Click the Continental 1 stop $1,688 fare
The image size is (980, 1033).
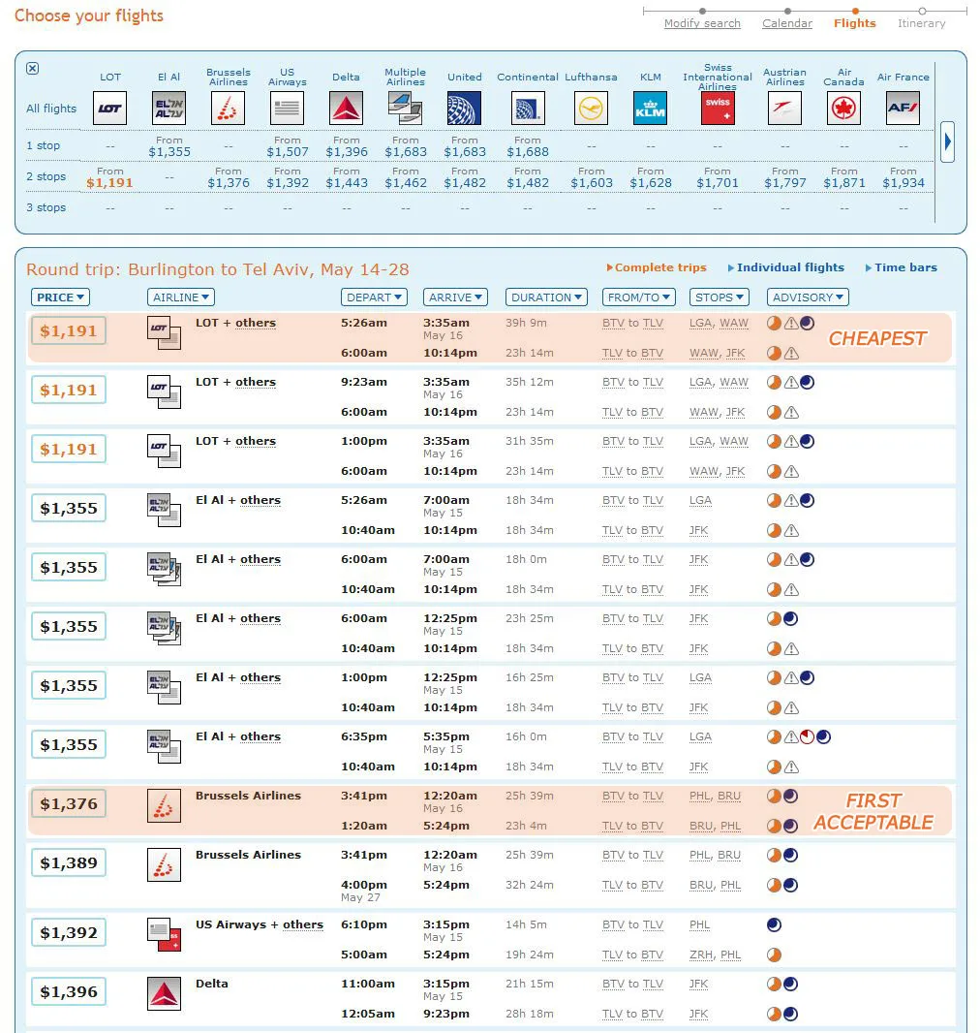(x=528, y=151)
